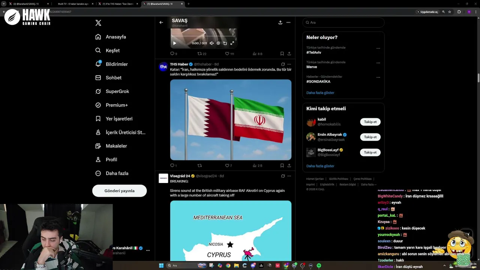The image size is (480, 270).
Task: Expand footer Daha fazla options
Action: click(368, 184)
